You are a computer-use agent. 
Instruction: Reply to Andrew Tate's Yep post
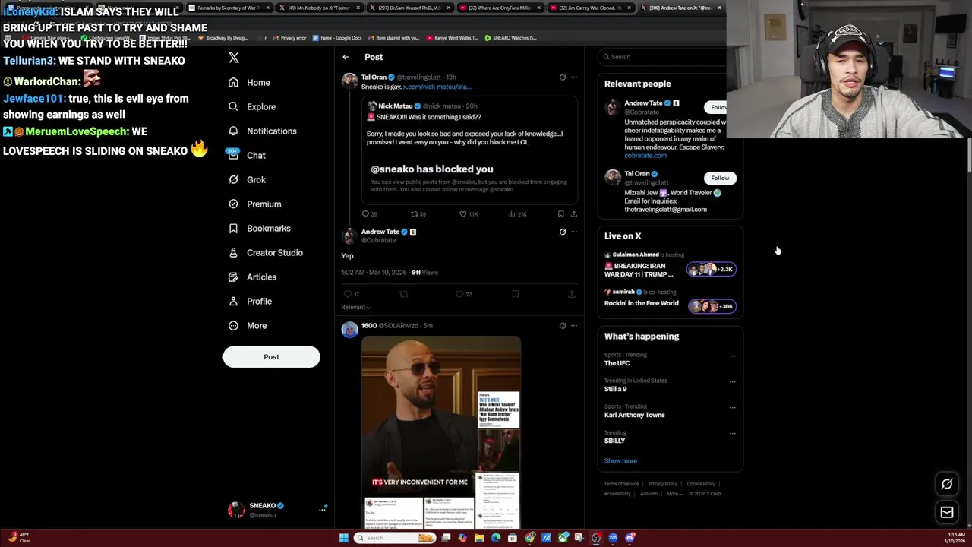point(351,294)
